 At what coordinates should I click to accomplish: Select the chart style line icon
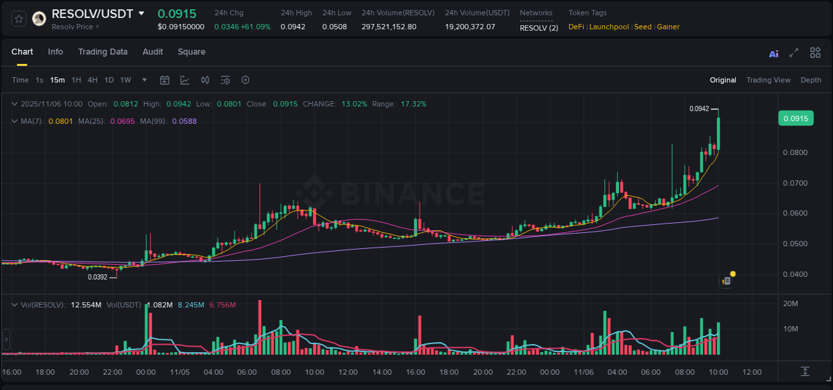[x=185, y=80]
